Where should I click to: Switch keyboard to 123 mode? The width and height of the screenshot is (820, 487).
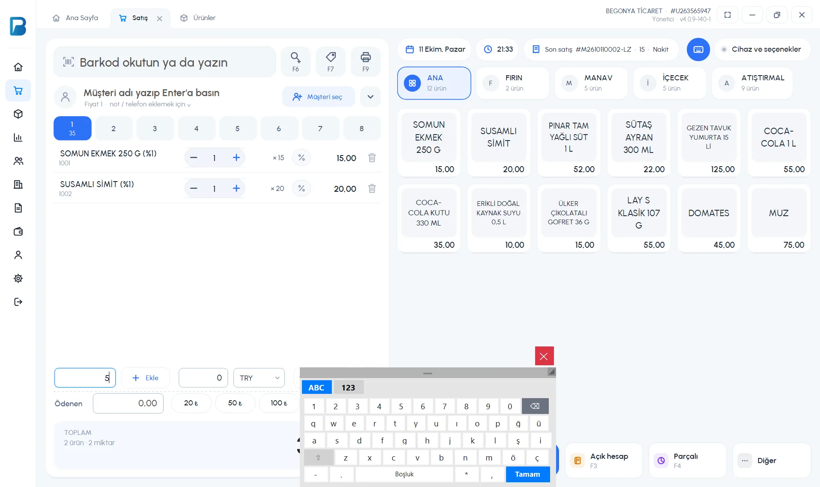(x=348, y=387)
